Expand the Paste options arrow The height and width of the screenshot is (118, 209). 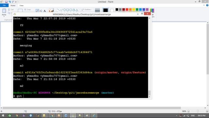point(4,17)
